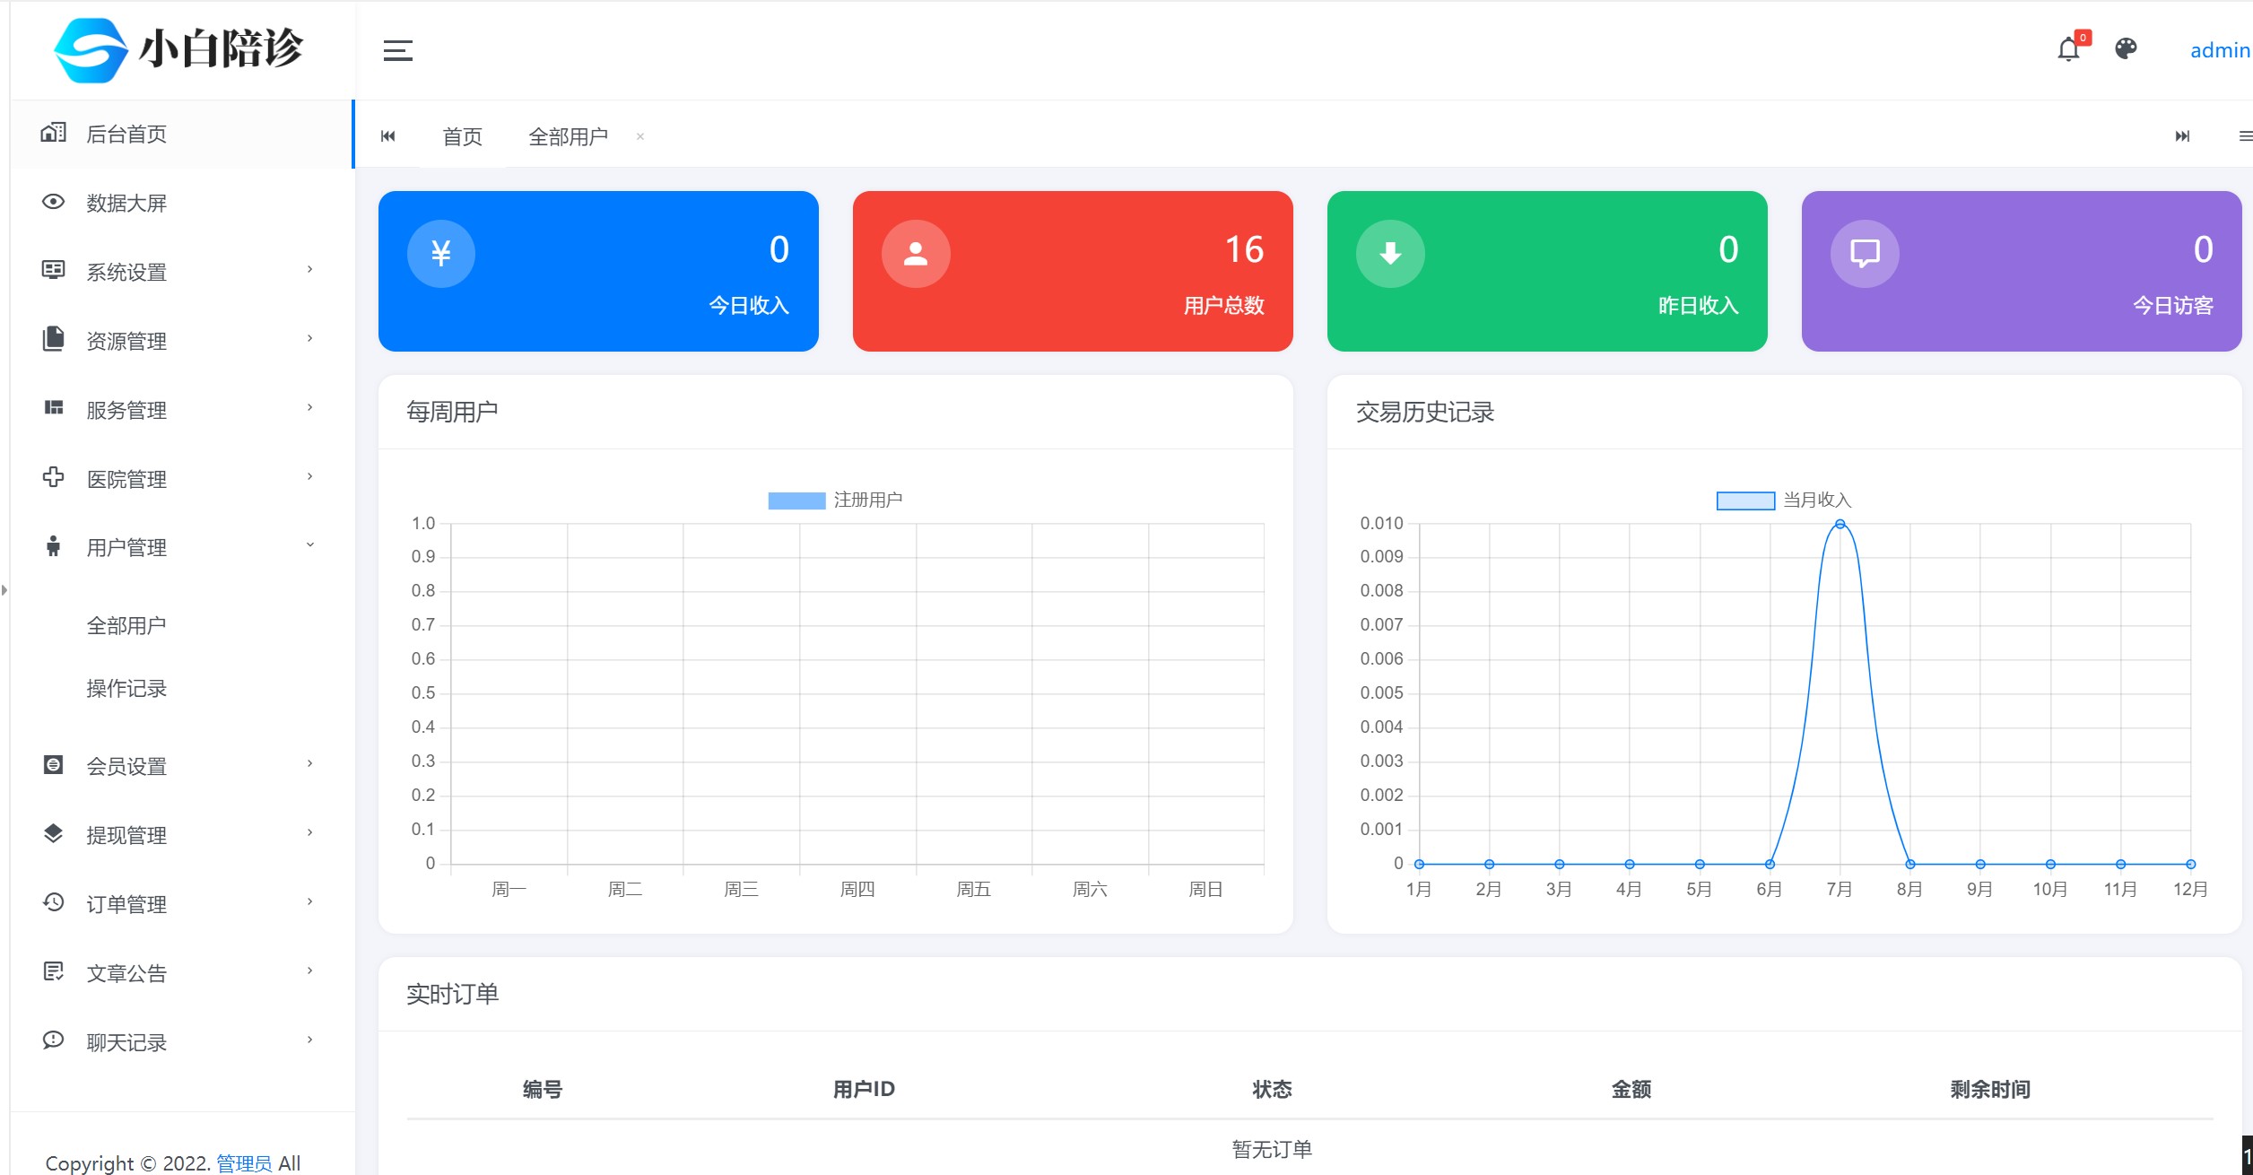Go to the first tab with rewind icon
This screenshot has height=1175, width=2253.
(388, 136)
